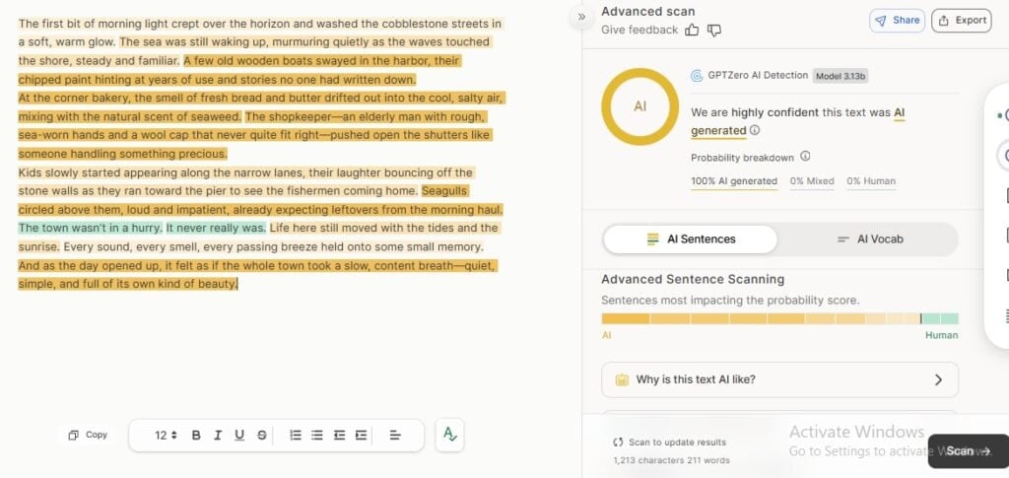Open the font size 12 selector

tap(166, 435)
